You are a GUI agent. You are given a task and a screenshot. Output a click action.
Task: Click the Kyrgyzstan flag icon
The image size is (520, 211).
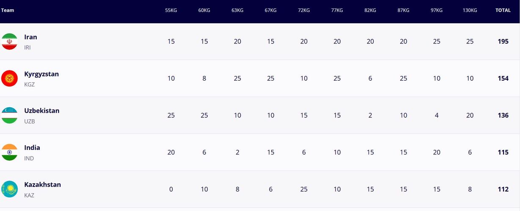coord(9,78)
